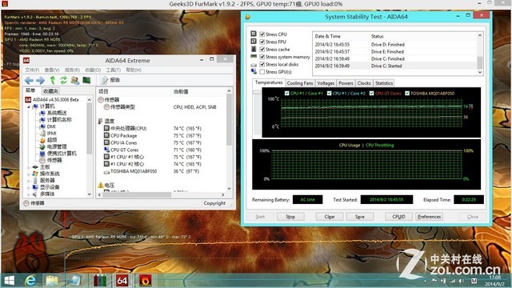Launch Internet Explorer from taskbar
Image resolution: width=512 pixels, height=288 pixels.
[30, 281]
